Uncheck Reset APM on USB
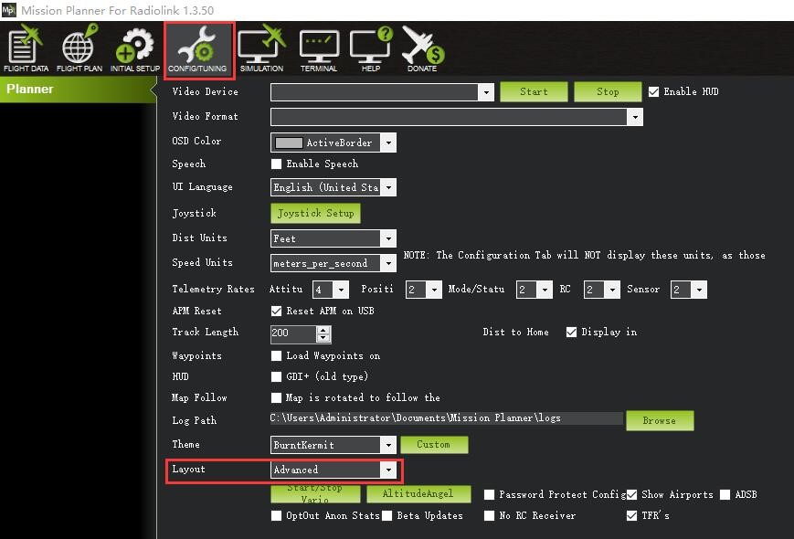The width and height of the screenshot is (794, 539). [277, 312]
